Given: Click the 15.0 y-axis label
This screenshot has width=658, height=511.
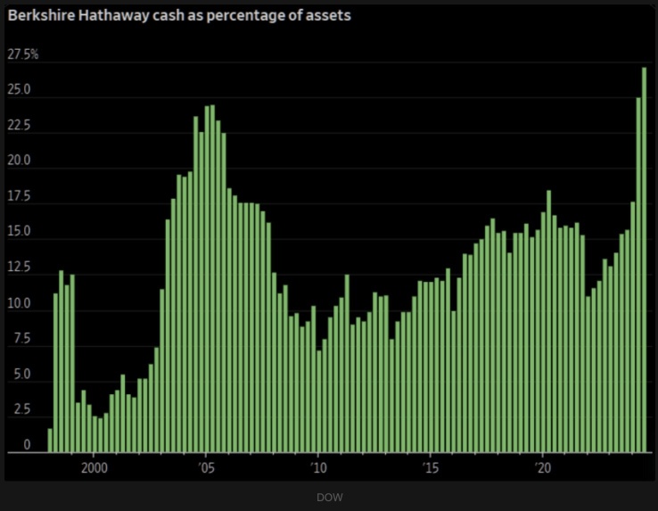Looking at the screenshot, I should 21,232.
